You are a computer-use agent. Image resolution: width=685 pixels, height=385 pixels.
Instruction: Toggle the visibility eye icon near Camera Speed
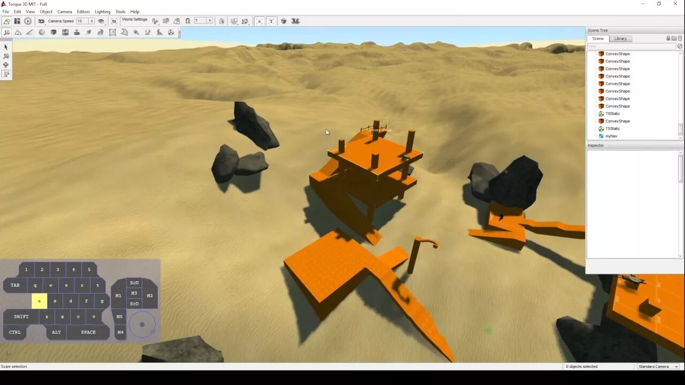[x=101, y=21]
